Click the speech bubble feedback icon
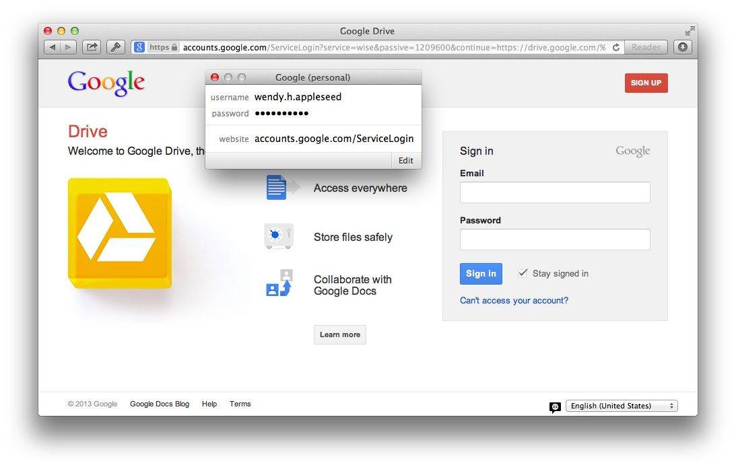736x469 pixels. (555, 407)
